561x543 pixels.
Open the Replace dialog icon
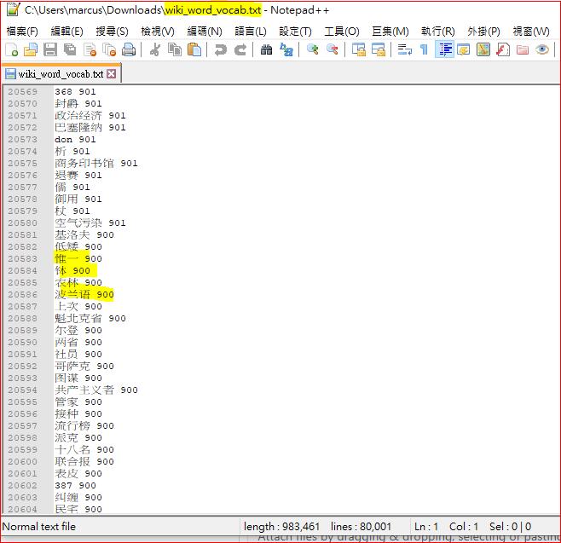coord(286,49)
